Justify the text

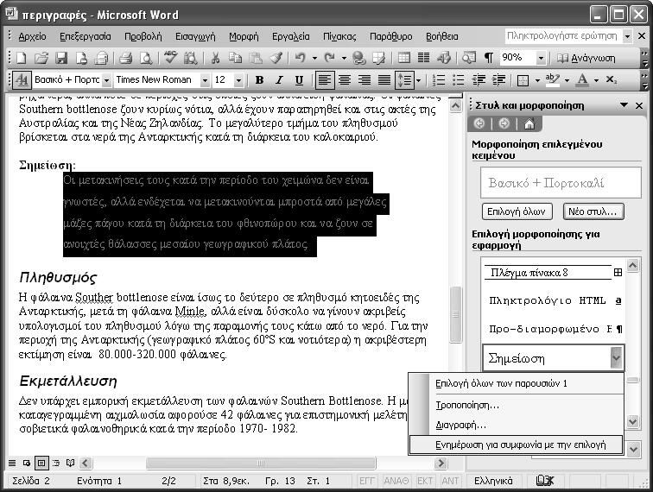point(384,80)
